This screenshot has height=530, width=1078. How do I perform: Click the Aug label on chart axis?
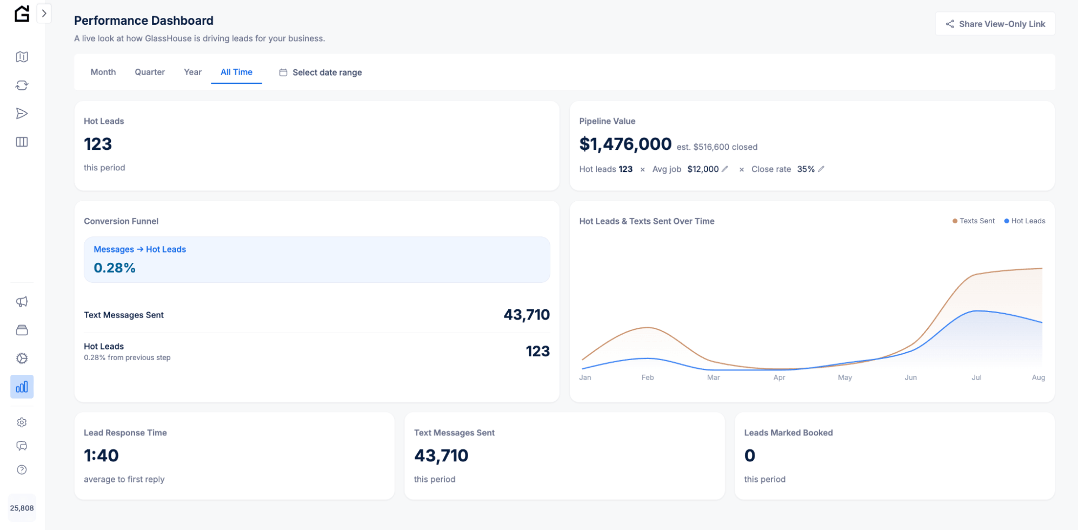[1038, 377]
